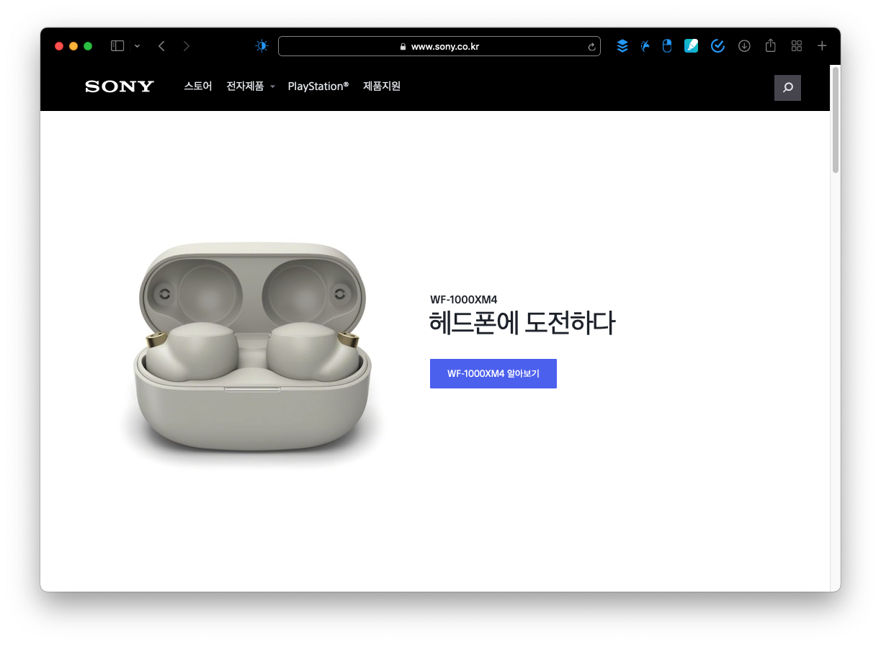Screen dimensions: 881x645
Task: Click the WF-1000XM4 model name text
Action: 464,299
